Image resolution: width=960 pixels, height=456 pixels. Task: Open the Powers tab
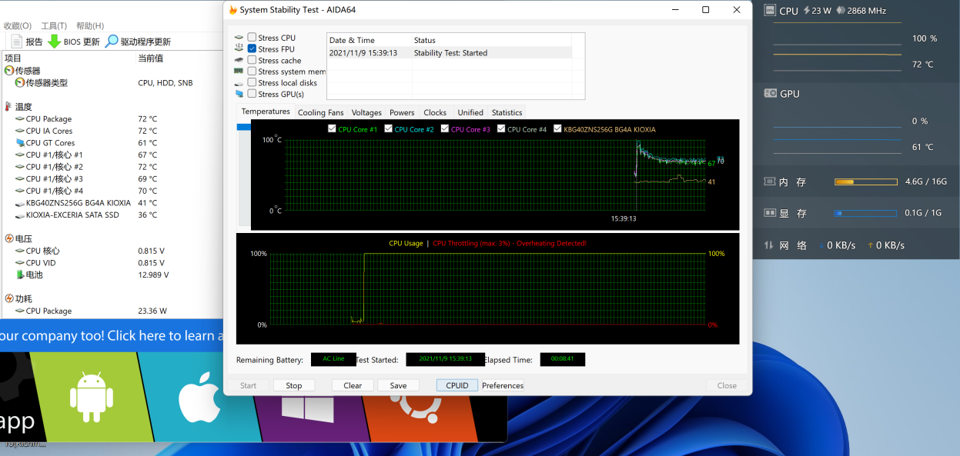tap(402, 112)
